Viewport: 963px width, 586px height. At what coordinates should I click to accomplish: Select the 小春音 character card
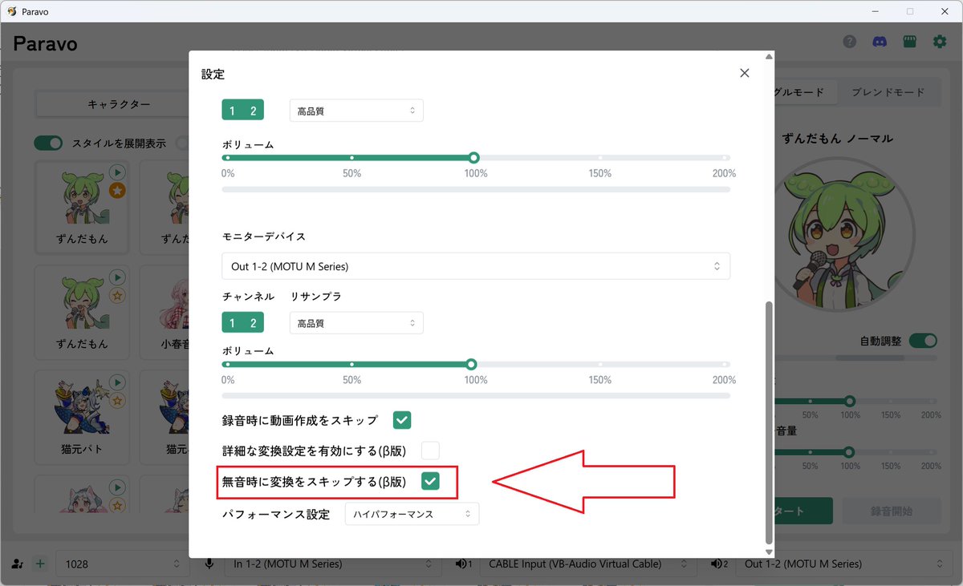pos(165,311)
